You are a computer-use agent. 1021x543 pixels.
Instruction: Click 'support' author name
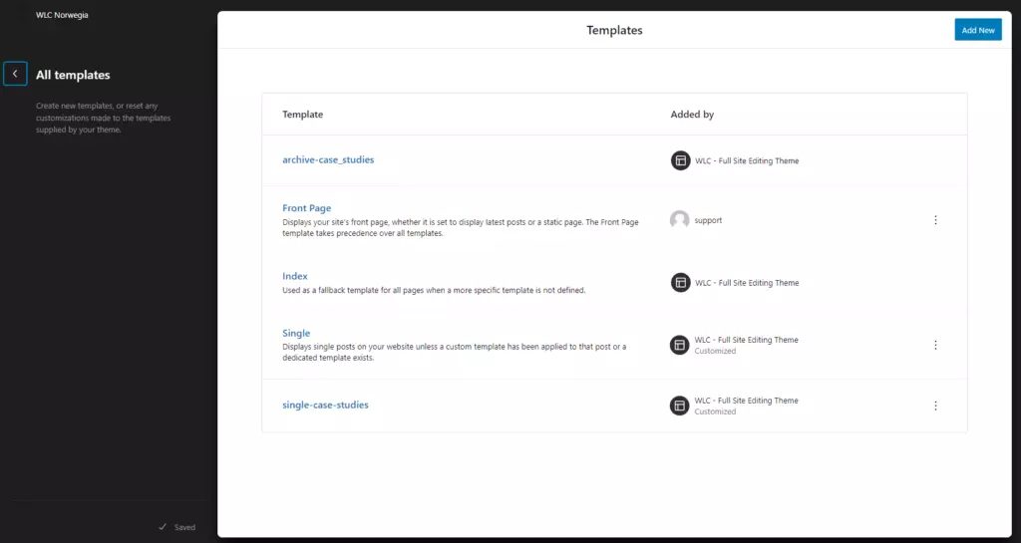pyautogui.click(x=708, y=220)
